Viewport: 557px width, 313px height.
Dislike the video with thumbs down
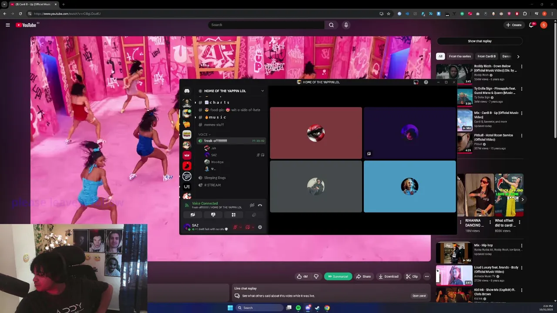point(316,276)
